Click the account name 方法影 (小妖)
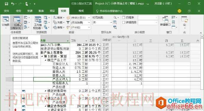Viewport: 204px width, 111px height. pyautogui.click(x=163, y=4)
